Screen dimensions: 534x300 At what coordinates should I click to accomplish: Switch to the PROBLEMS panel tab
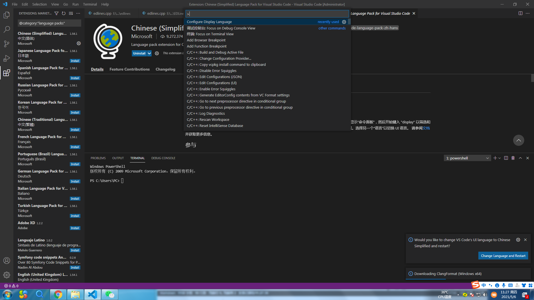pyautogui.click(x=98, y=158)
